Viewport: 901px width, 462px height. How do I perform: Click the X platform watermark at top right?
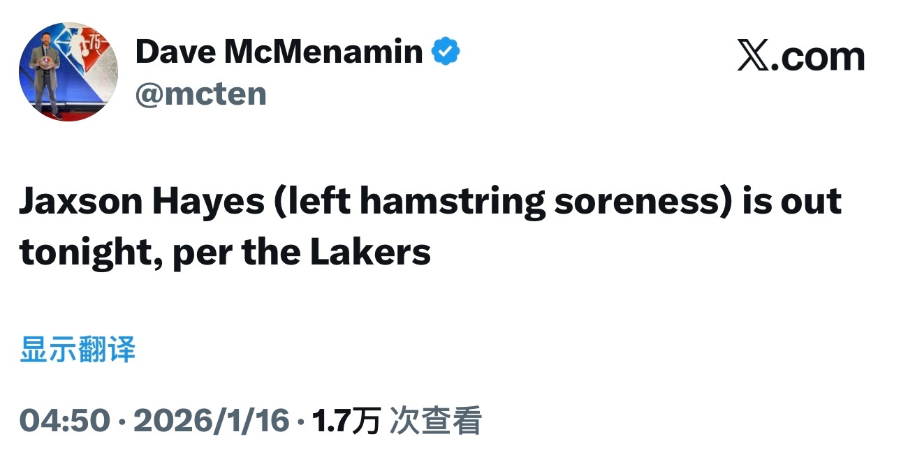pos(800,54)
